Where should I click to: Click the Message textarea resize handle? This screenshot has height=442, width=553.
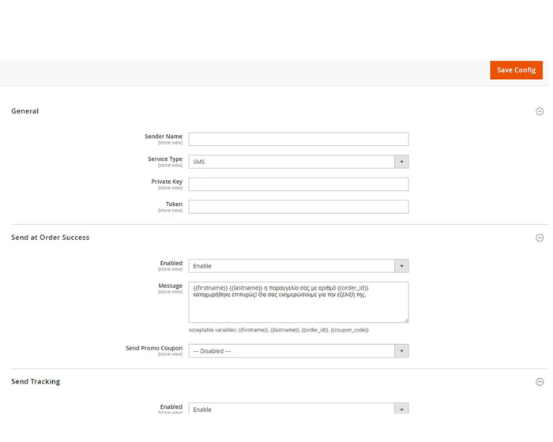click(x=406, y=320)
